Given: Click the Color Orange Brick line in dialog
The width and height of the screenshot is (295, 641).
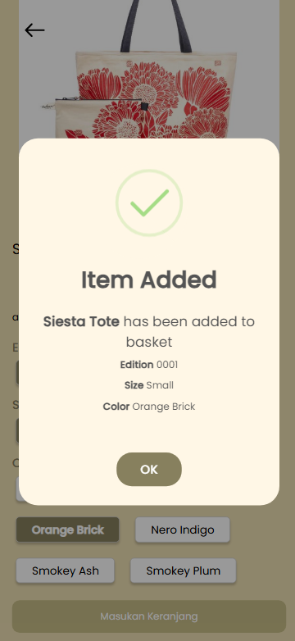Looking at the screenshot, I should [x=149, y=407].
